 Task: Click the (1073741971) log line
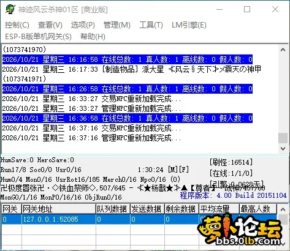(x=25, y=79)
